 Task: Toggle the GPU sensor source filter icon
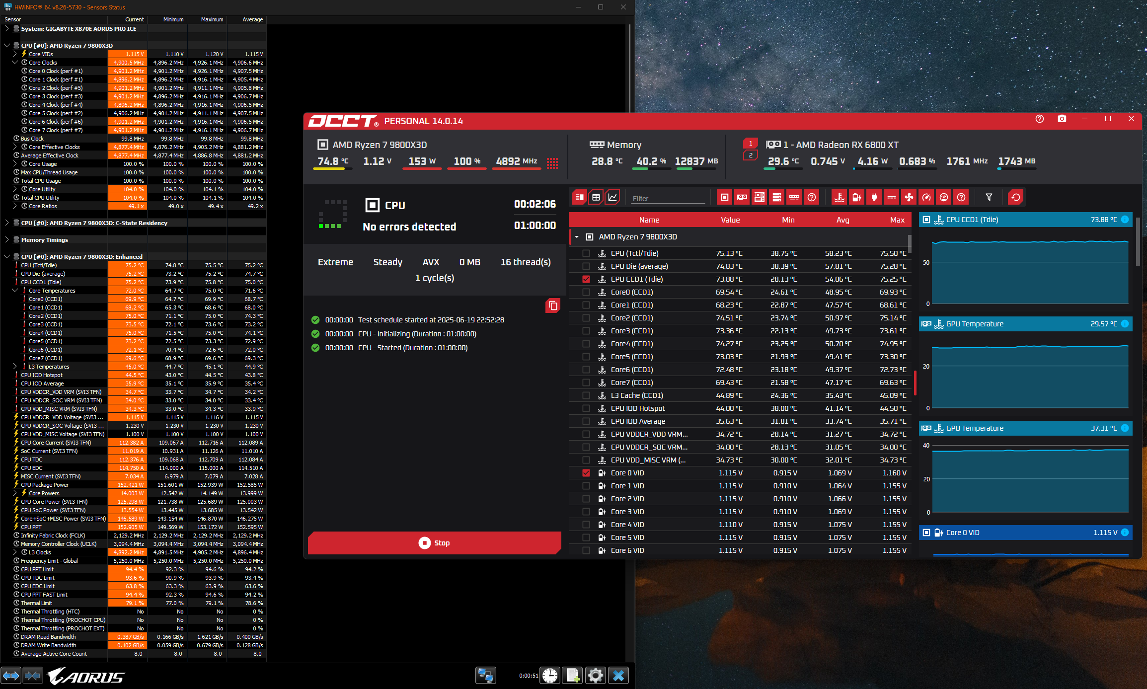(x=742, y=197)
